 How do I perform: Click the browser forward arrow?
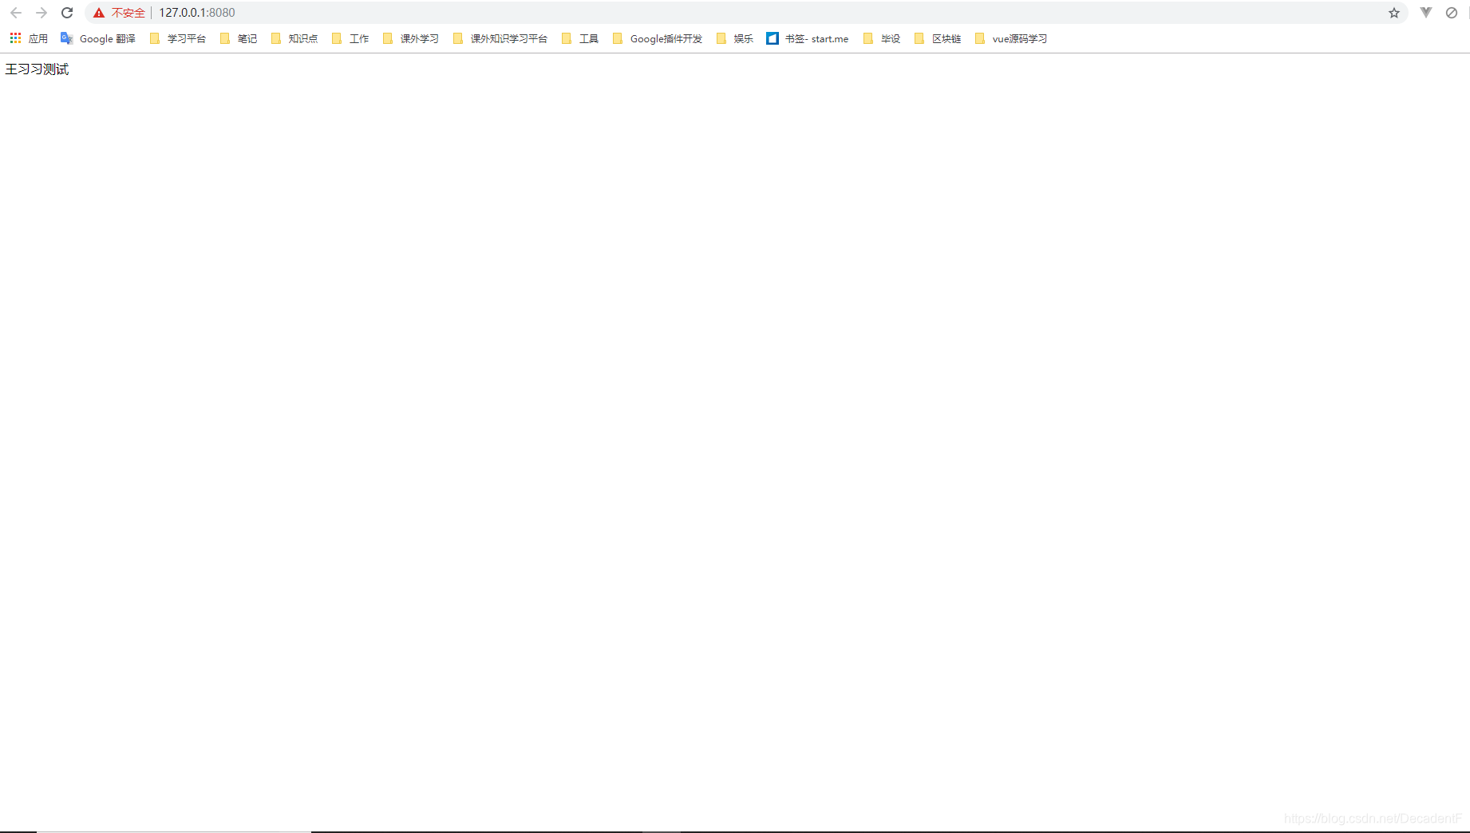41,13
